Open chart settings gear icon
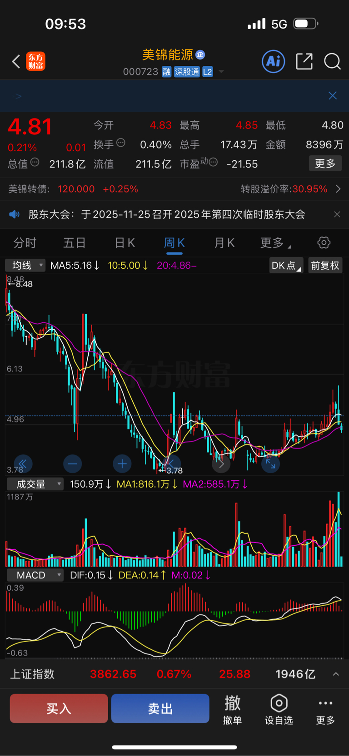 coord(324,242)
